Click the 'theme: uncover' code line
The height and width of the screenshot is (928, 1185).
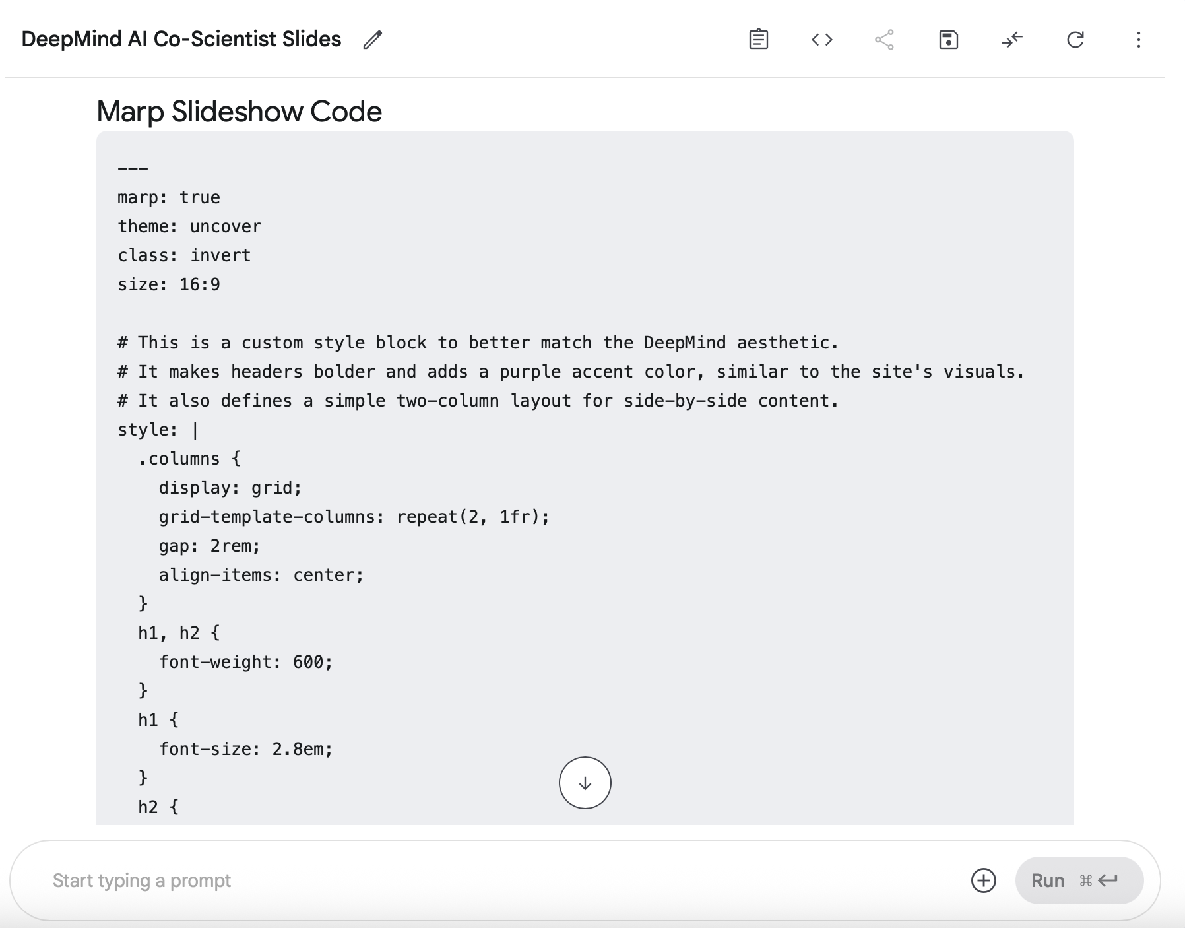[190, 226]
